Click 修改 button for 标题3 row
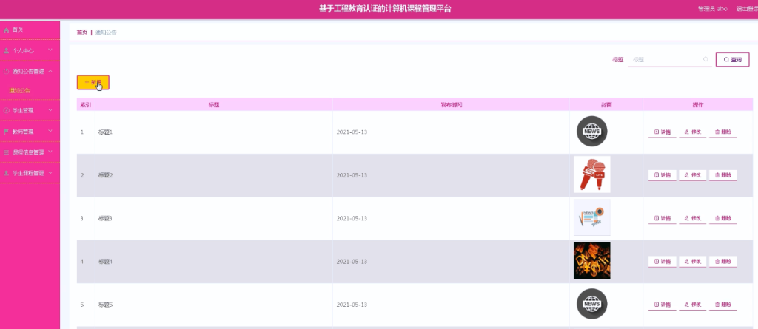 (x=692, y=218)
